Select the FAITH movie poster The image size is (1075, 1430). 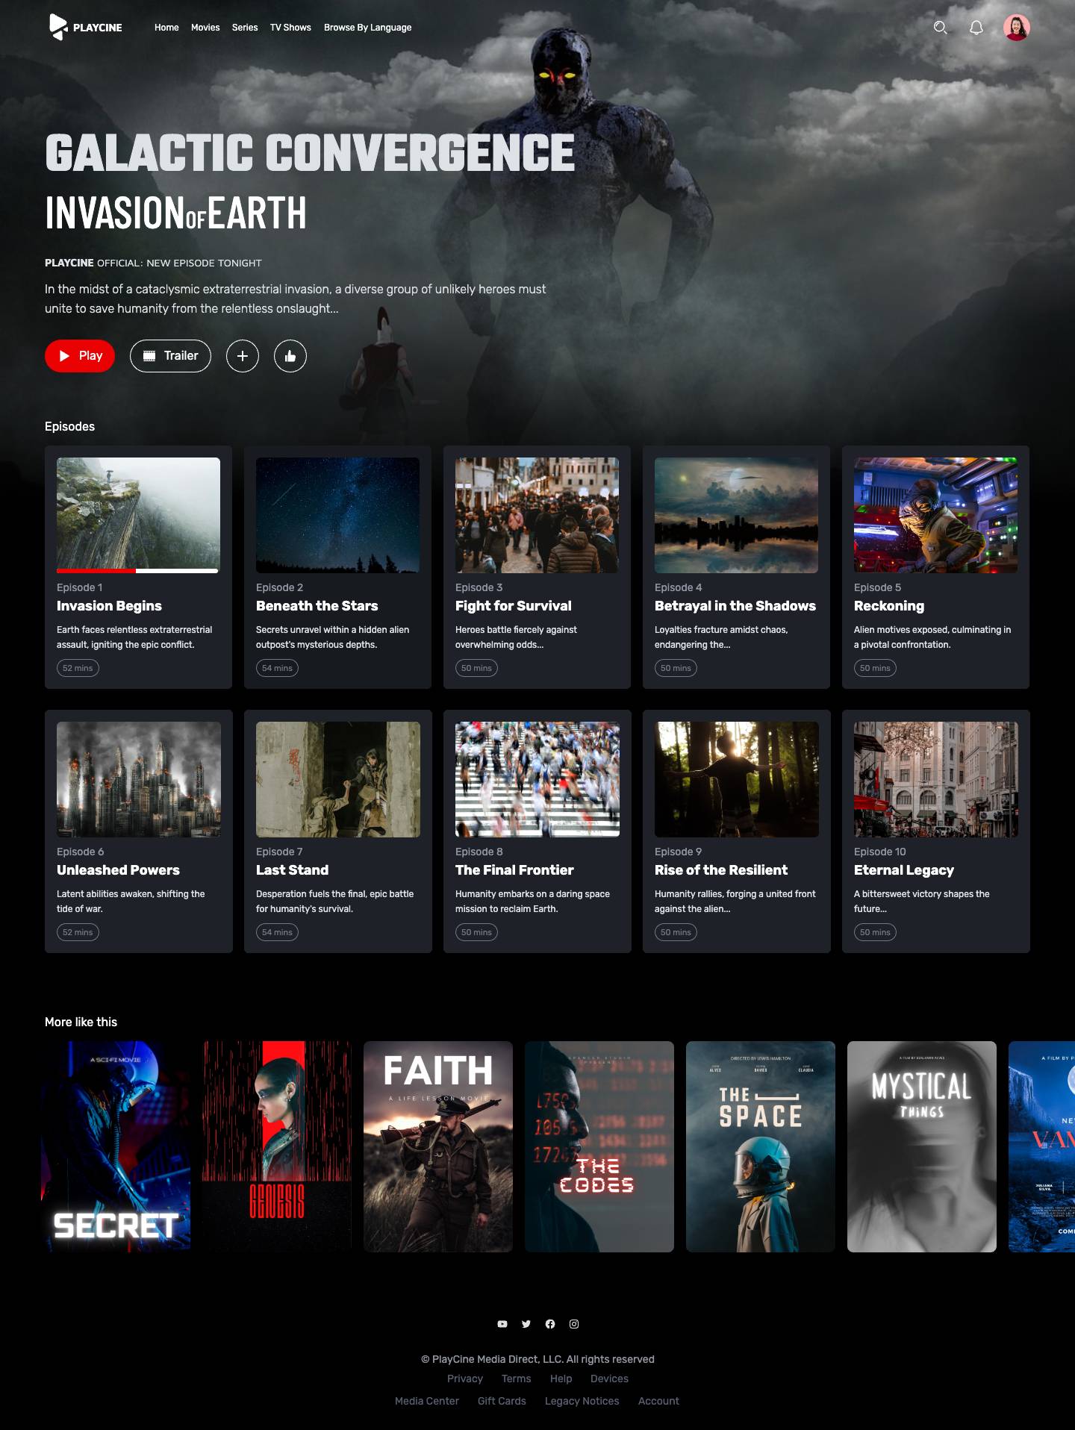click(x=438, y=1146)
